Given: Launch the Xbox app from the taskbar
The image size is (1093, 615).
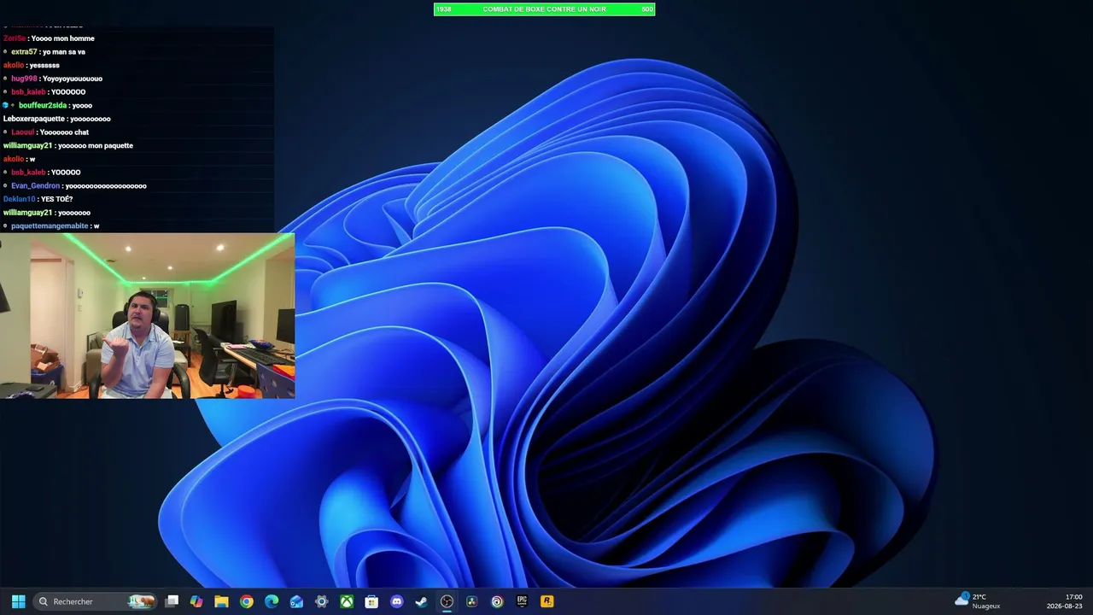Looking at the screenshot, I should pos(347,601).
